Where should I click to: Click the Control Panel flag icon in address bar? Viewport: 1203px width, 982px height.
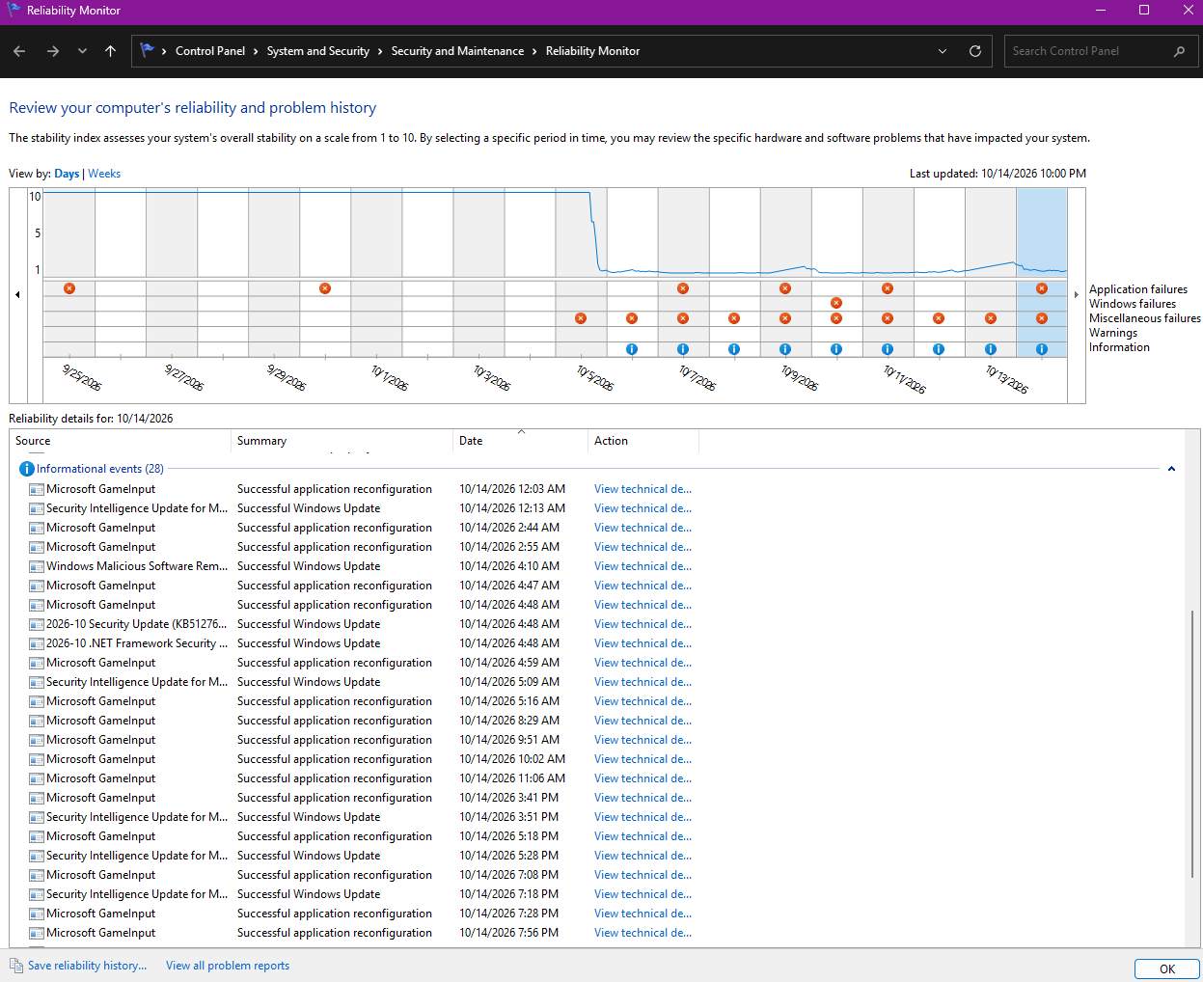tap(147, 50)
